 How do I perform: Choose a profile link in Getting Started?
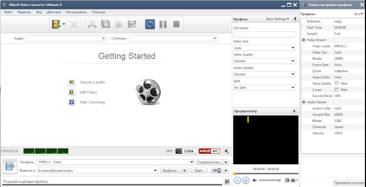tap(92, 82)
